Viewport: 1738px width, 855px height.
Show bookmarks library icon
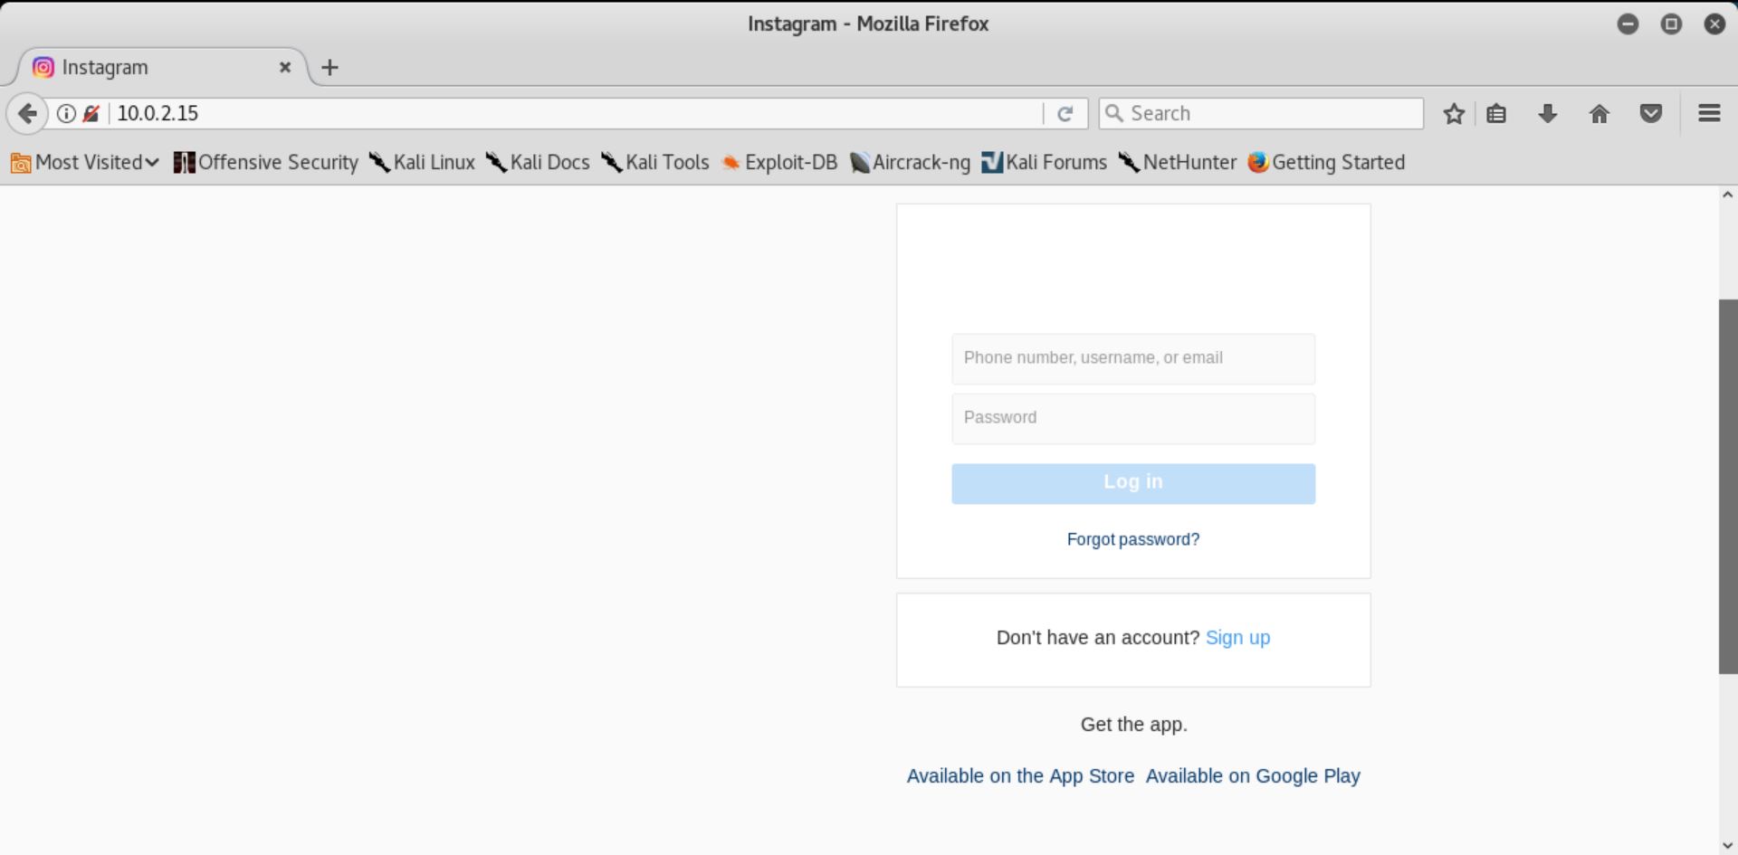click(x=1496, y=113)
